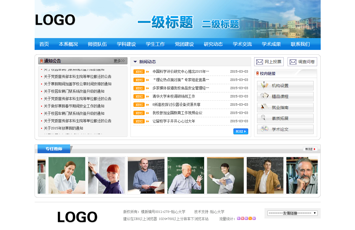Click the header LOGO at top left
This screenshot has width=355, height=230.
(55, 20)
